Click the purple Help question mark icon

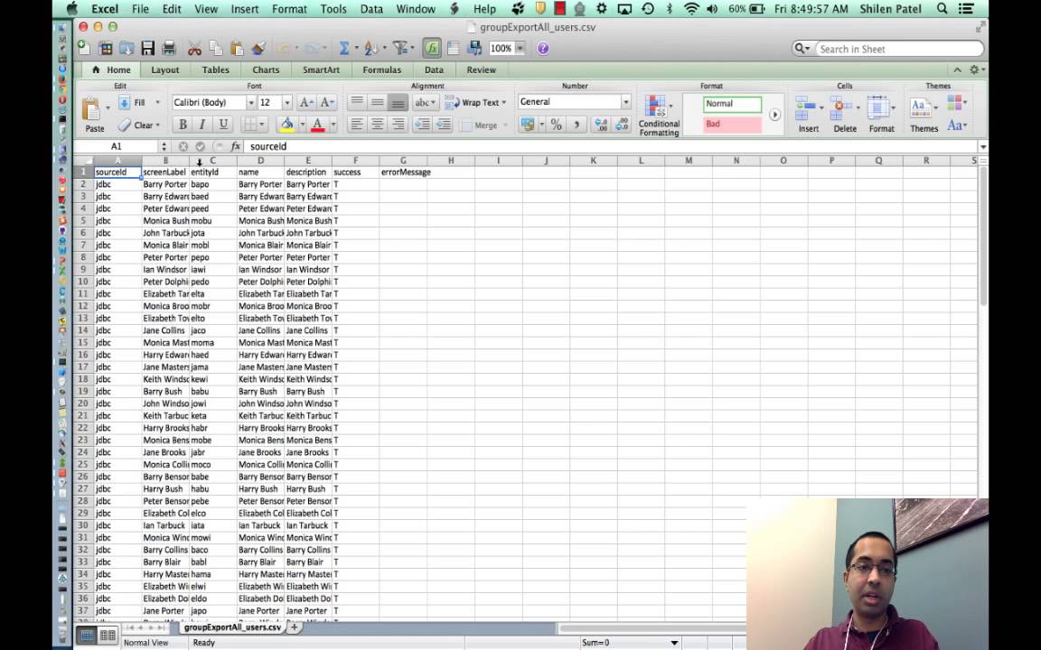542,49
